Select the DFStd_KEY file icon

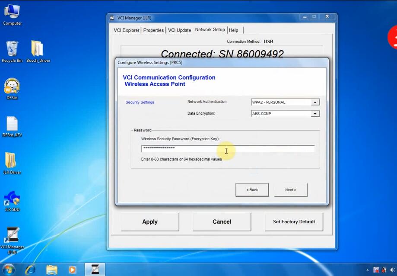click(12, 127)
